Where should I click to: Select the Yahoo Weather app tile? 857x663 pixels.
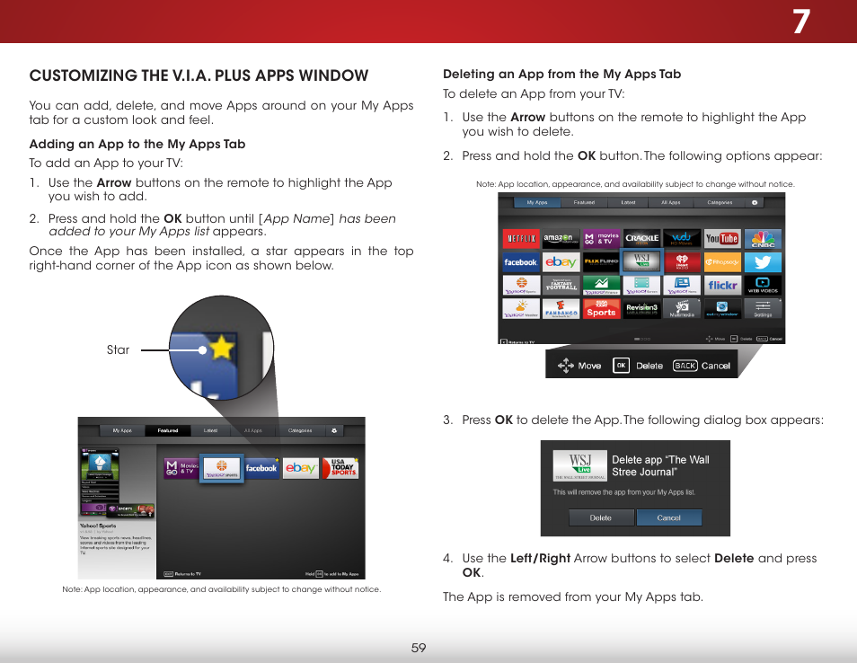(520, 308)
